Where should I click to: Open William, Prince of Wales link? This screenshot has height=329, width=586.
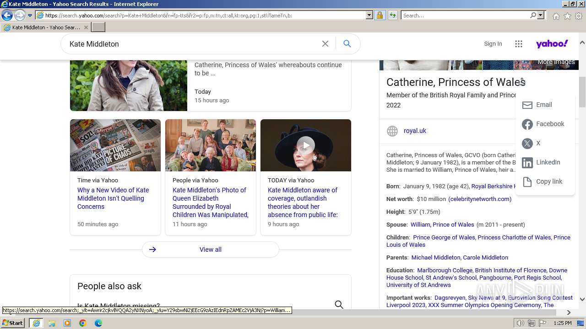442,224
